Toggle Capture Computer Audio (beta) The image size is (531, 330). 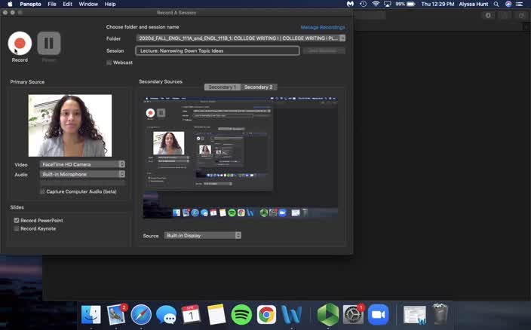pyautogui.click(x=42, y=191)
